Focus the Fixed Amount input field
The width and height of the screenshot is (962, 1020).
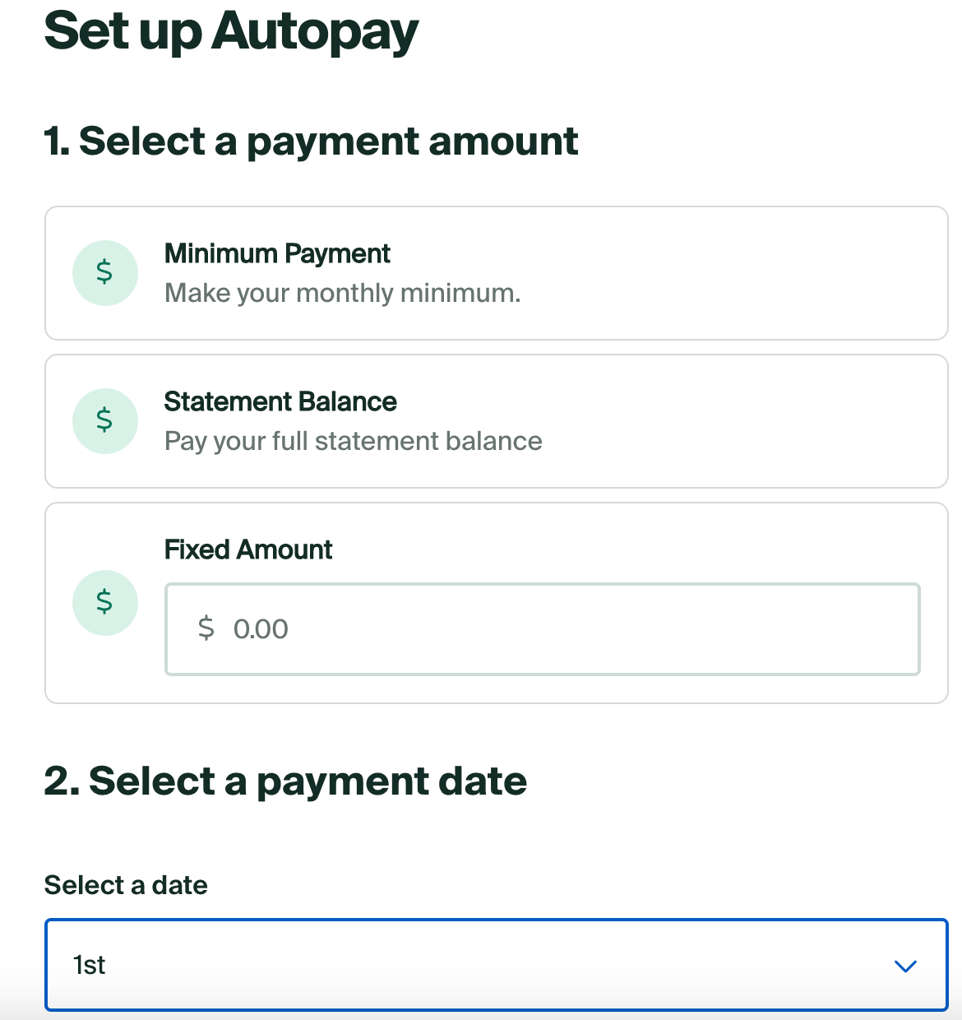[576, 629]
